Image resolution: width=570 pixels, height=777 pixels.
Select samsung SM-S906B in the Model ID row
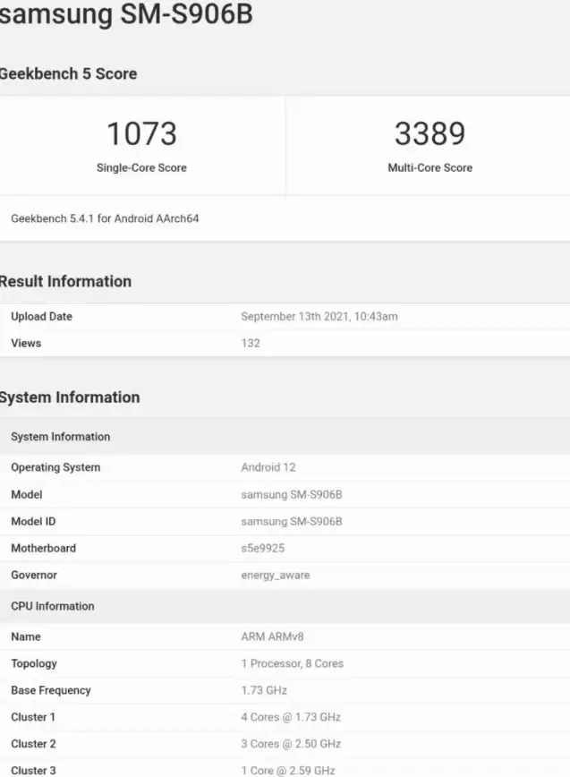(x=292, y=521)
